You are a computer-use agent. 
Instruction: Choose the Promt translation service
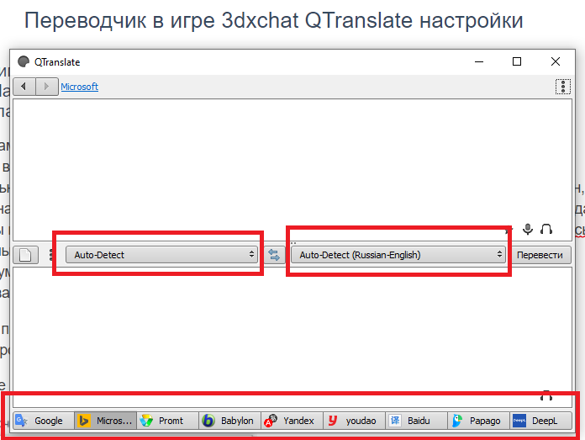(168, 421)
